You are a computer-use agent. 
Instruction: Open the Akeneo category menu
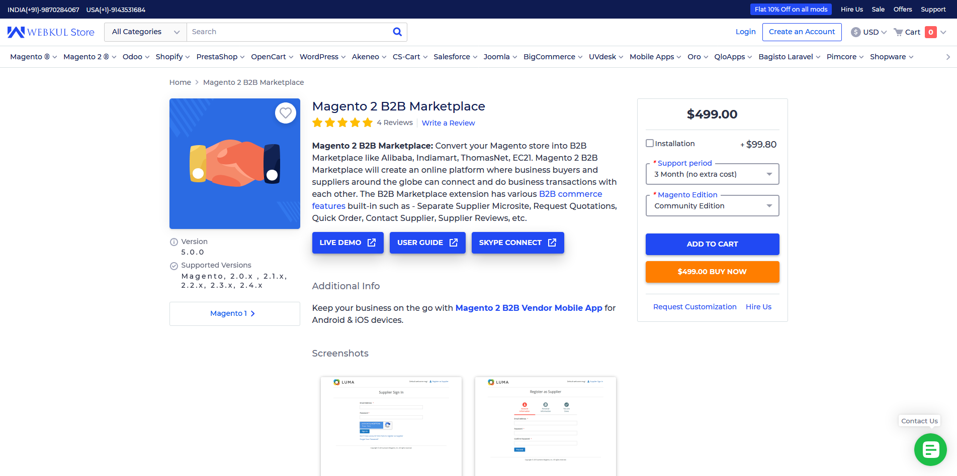pyautogui.click(x=369, y=57)
